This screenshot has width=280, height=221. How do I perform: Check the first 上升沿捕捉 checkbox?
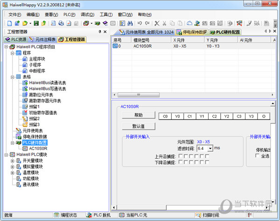180,156
